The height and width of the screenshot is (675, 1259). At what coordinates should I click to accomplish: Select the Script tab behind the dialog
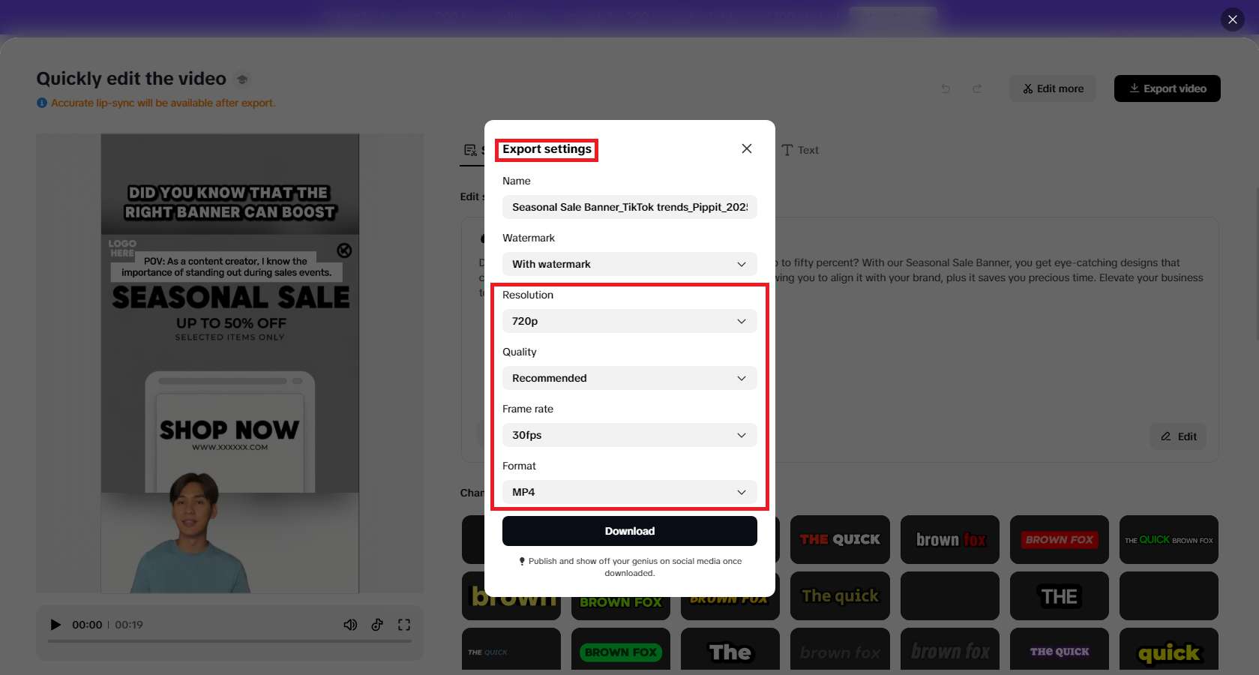471,150
